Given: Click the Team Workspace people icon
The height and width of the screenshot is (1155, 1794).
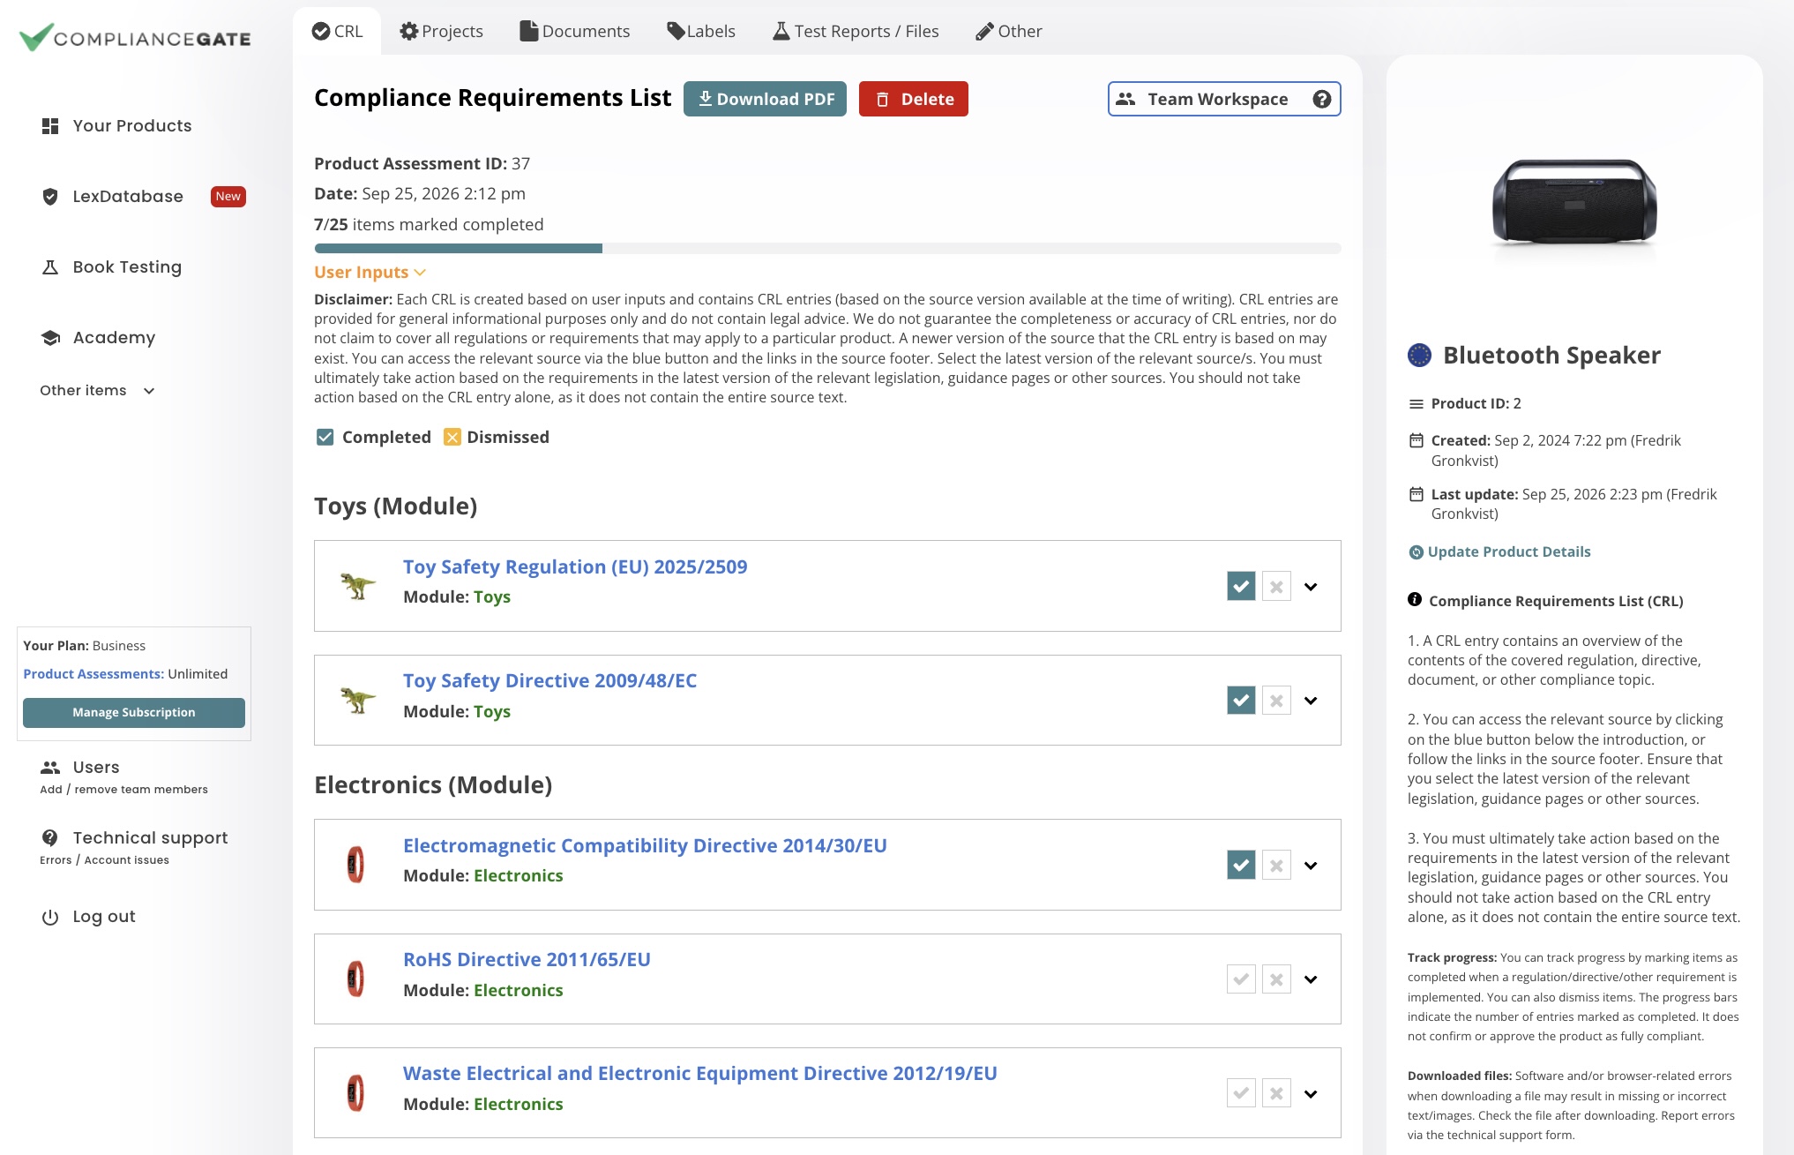Looking at the screenshot, I should [x=1125, y=99].
